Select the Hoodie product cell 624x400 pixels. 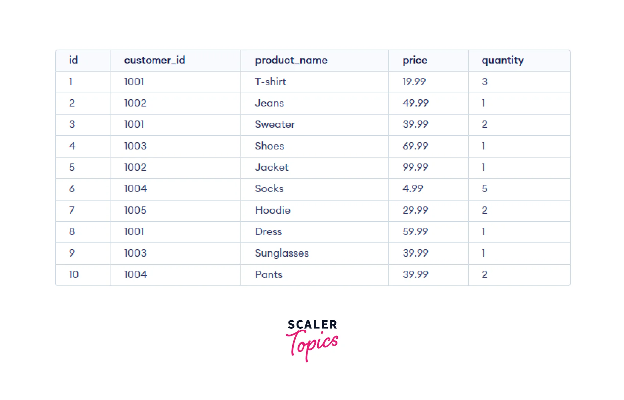pyautogui.click(x=273, y=210)
